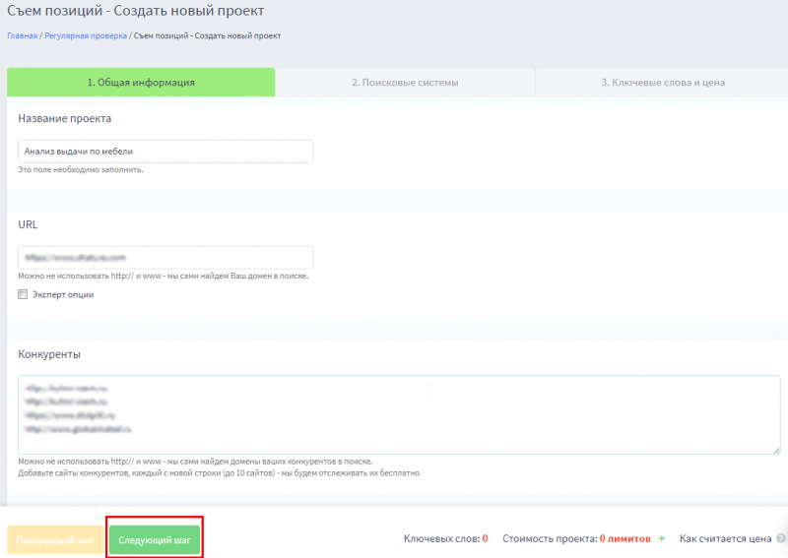The width and height of the screenshot is (788, 558).
Task: Click the page title 'Съем позиций - Создать новый проект'
Action: 136,11
